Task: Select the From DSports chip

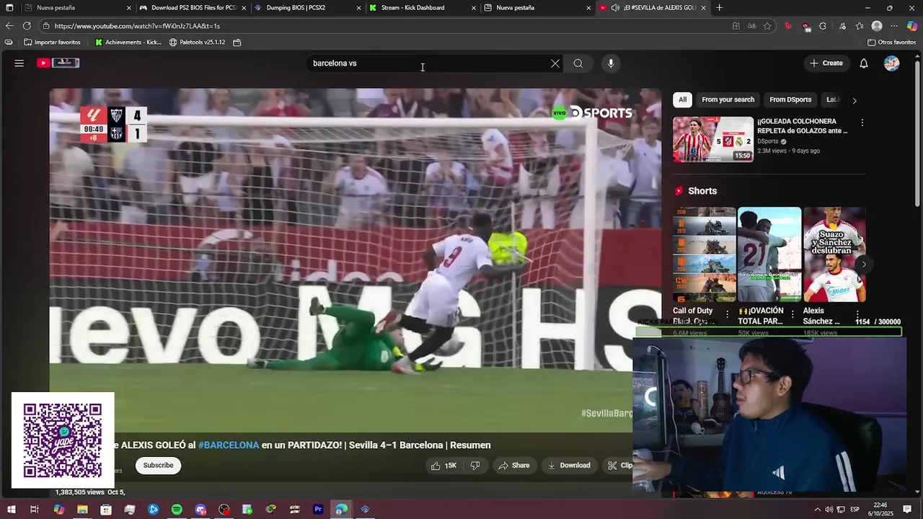Action: click(x=790, y=100)
